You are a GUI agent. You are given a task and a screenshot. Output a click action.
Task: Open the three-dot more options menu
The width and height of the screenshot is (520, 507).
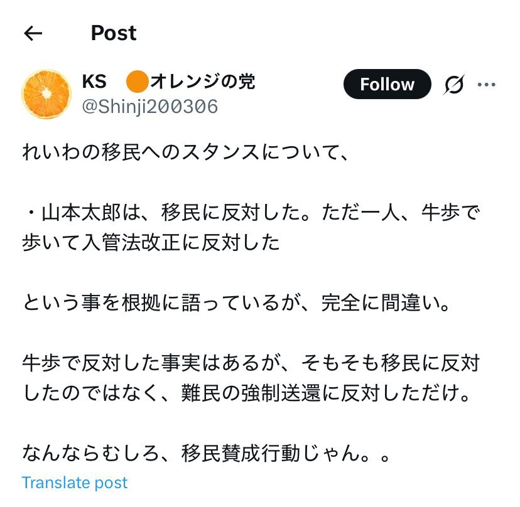tap(487, 85)
